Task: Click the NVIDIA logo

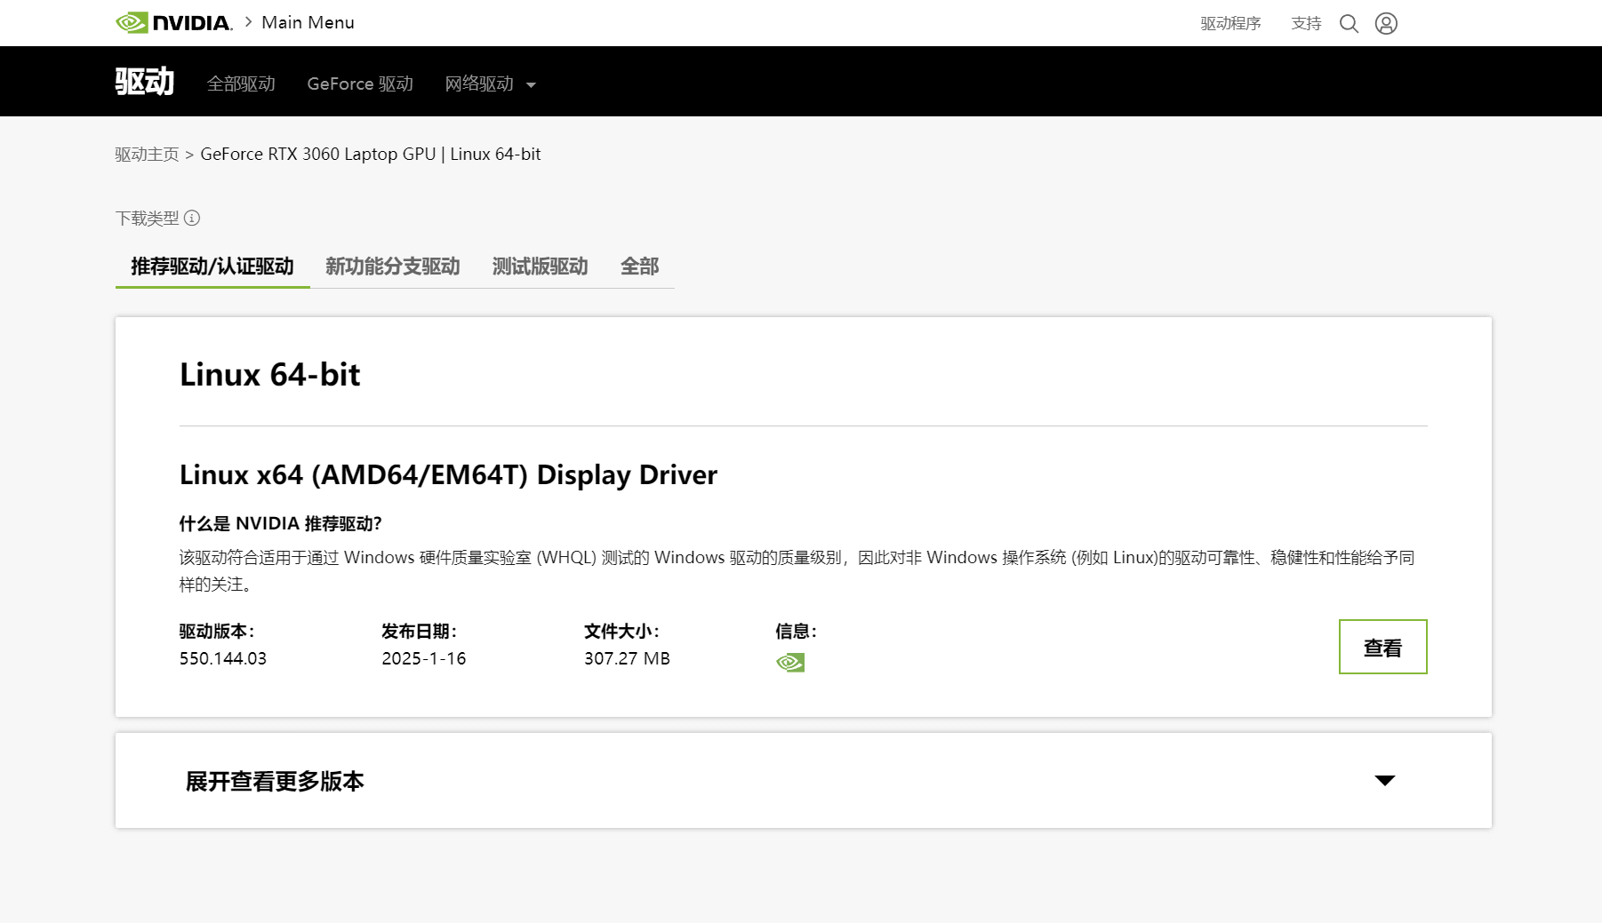Action: pos(174,23)
